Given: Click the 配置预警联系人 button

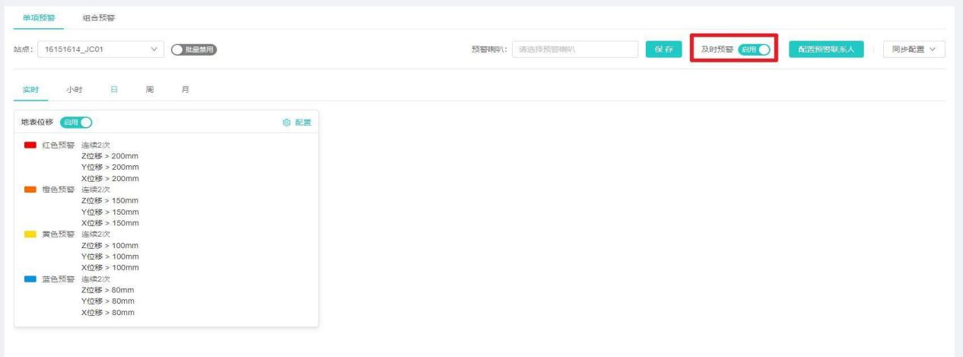Looking at the screenshot, I should click(x=826, y=49).
